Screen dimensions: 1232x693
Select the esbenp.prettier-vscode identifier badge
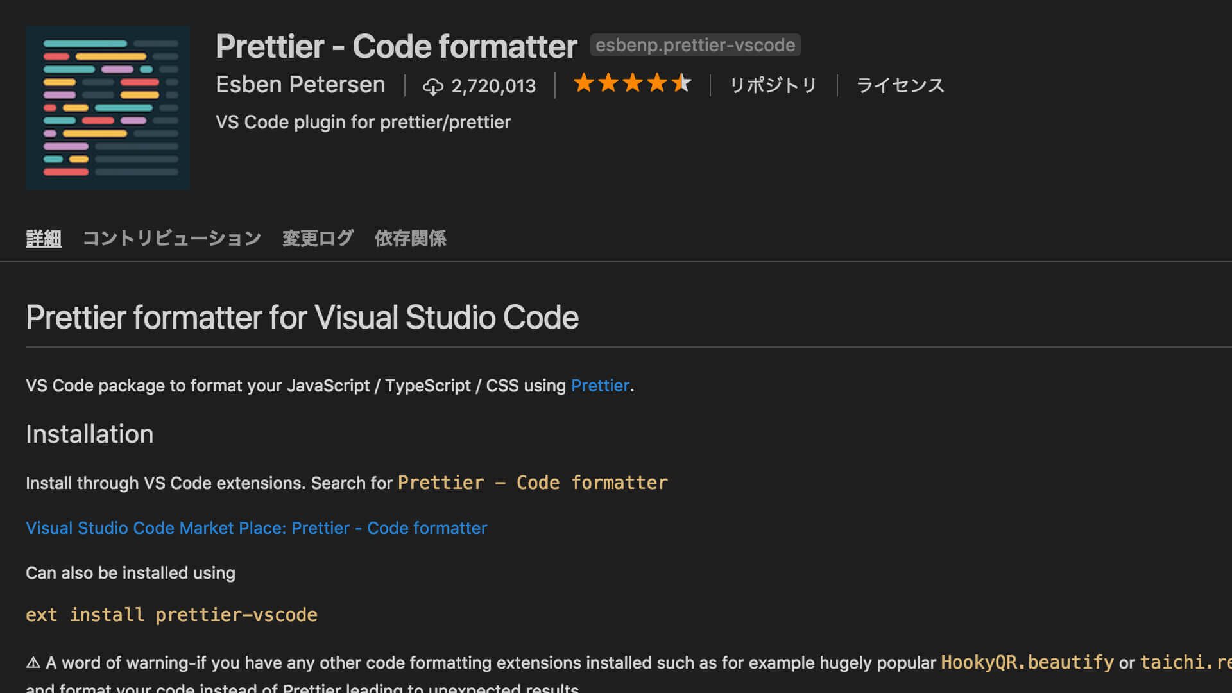695,44
